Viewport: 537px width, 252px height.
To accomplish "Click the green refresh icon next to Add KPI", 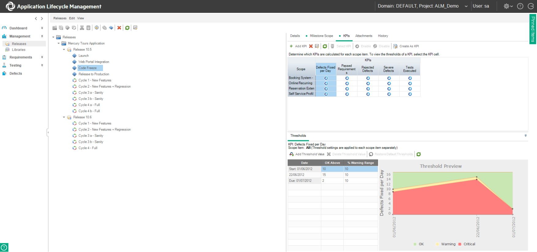I will click(325, 46).
